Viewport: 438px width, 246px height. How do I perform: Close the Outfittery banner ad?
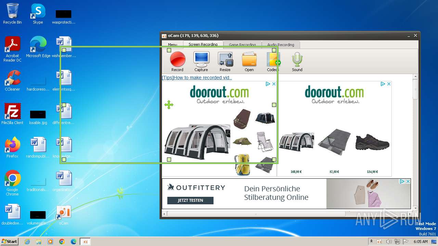point(408,181)
